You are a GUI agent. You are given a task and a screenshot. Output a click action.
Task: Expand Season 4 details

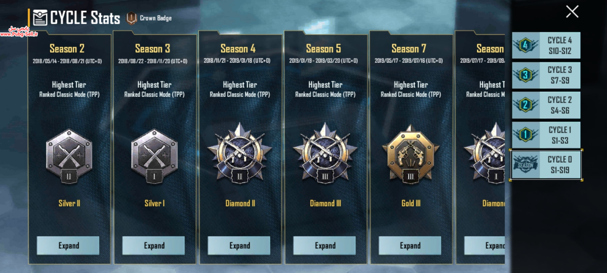point(239,246)
